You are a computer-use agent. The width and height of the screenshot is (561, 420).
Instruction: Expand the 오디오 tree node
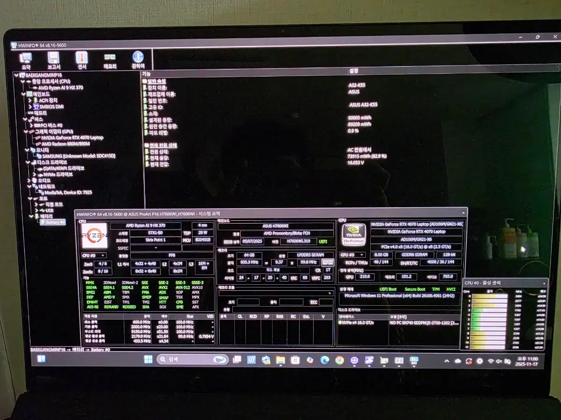tap(29, 181)
